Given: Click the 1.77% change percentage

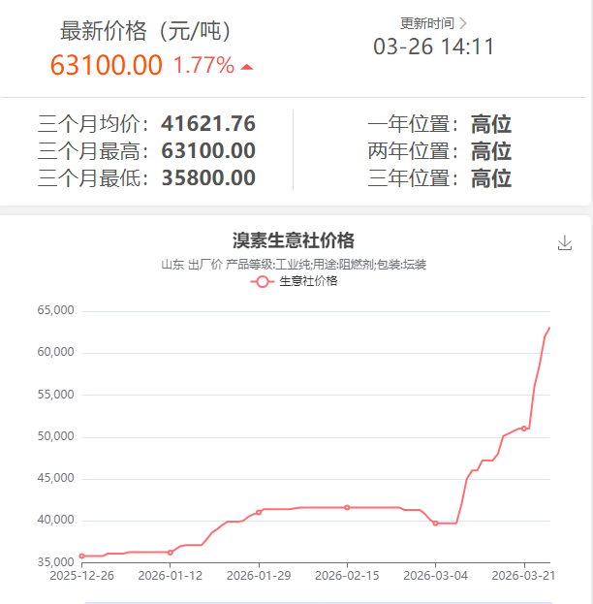Looking at the screenshot, I should (203, 66).
